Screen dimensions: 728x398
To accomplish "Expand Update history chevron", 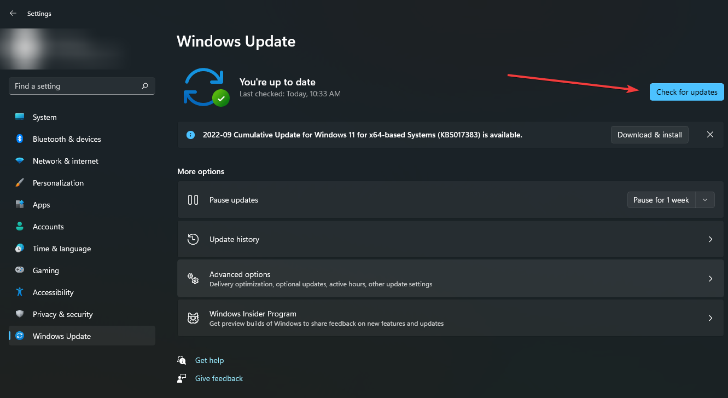I will [710, 239].
